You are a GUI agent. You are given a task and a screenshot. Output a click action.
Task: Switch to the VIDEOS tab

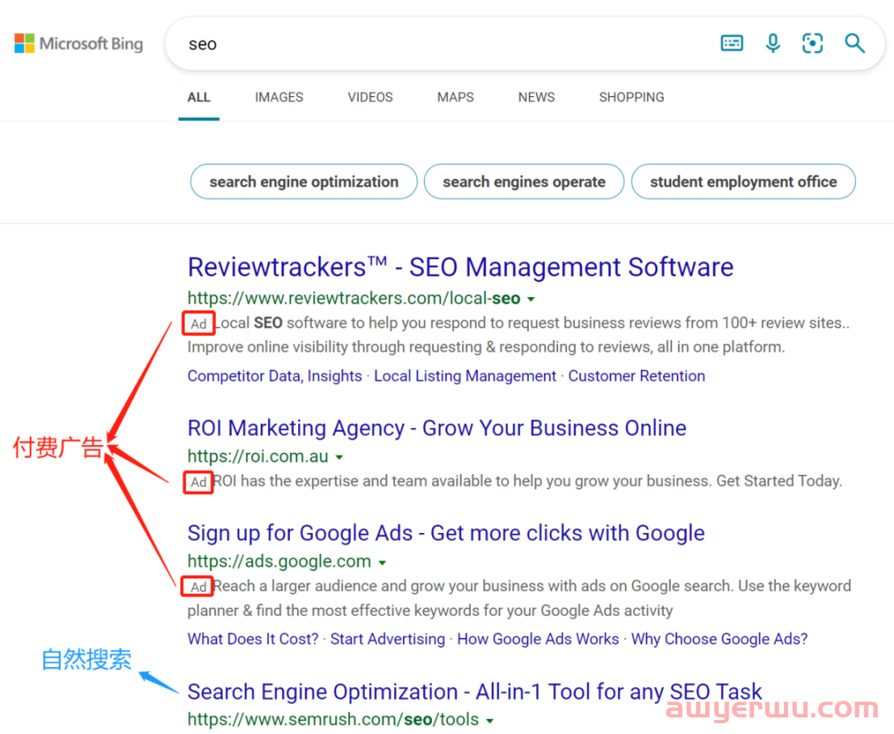(370, 98)
